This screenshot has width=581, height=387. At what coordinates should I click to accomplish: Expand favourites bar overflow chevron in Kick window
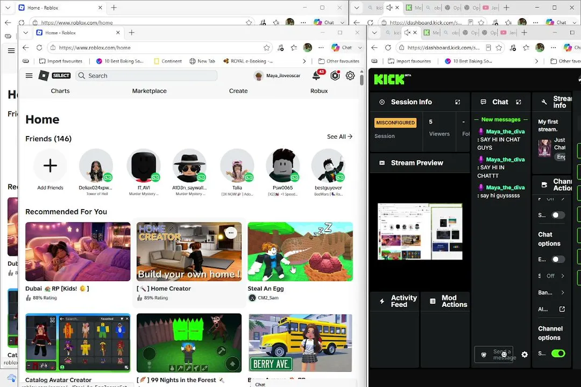coord(536,61)
